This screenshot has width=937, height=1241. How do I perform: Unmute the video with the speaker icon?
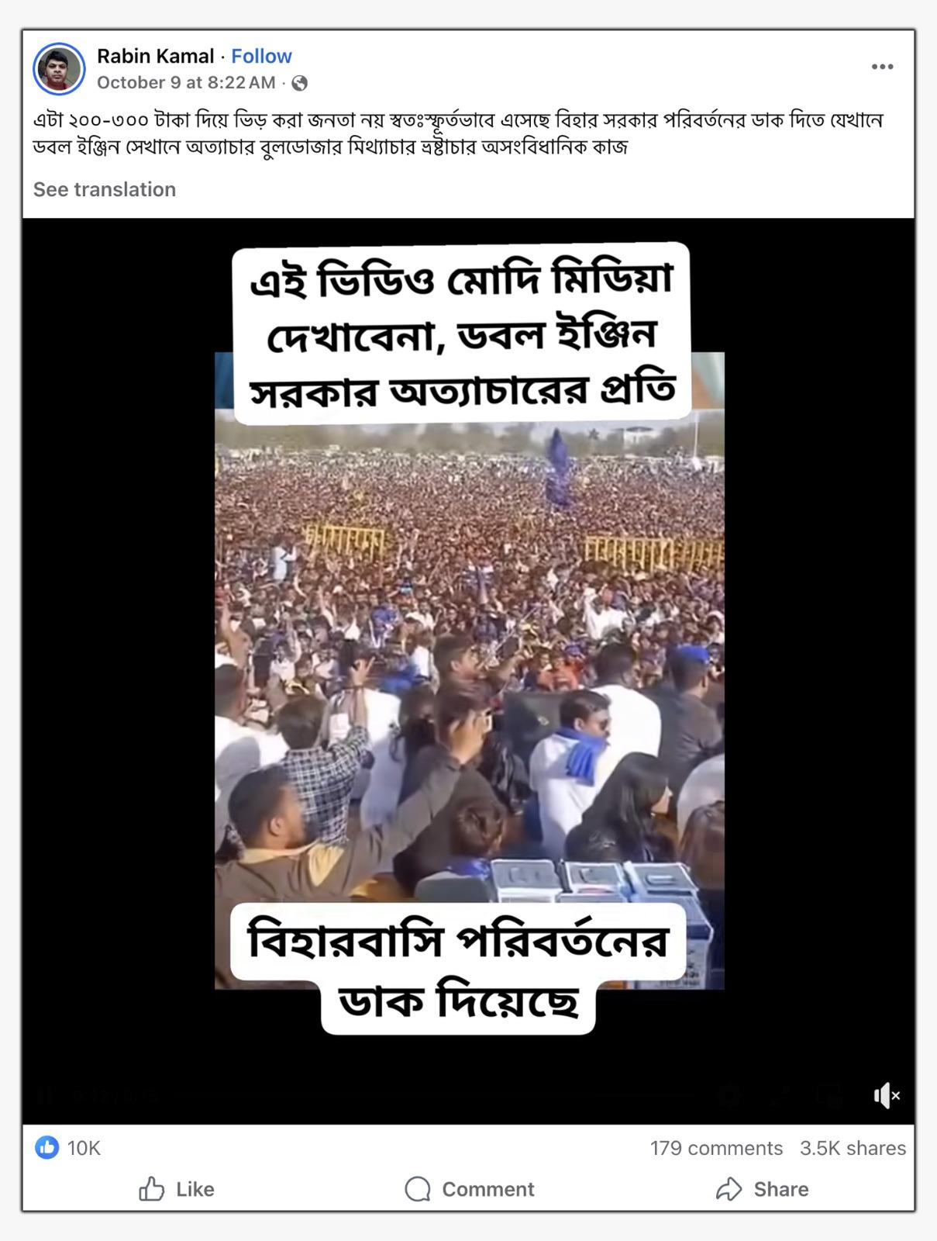886,1095
